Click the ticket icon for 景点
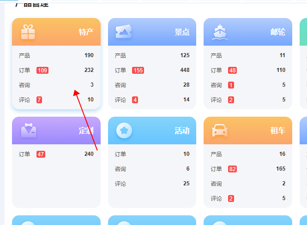The width and height of the screenshot is (307, 225). click(124, 32)
